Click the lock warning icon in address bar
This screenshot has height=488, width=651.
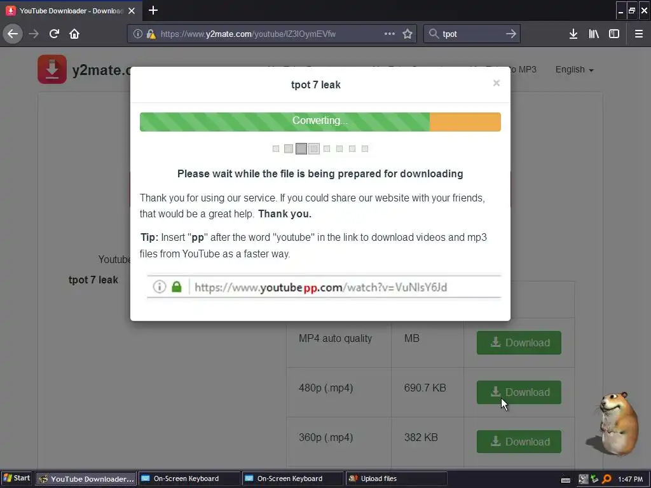coord(151,34)
